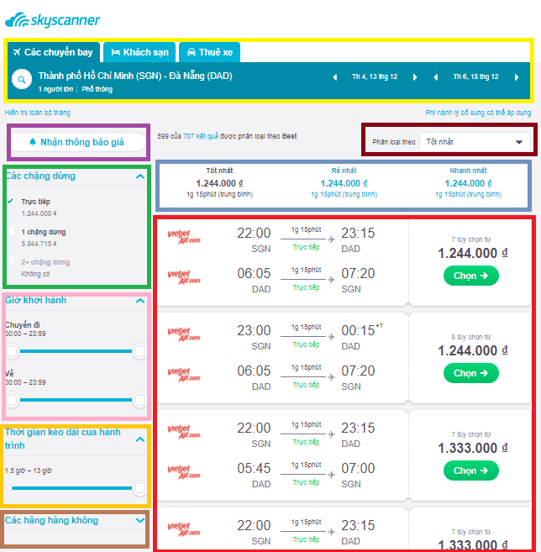Screen dimensions: 541x552
Task: Check the 2+ chặng dừng checkbox
Action: click(11, 261)
